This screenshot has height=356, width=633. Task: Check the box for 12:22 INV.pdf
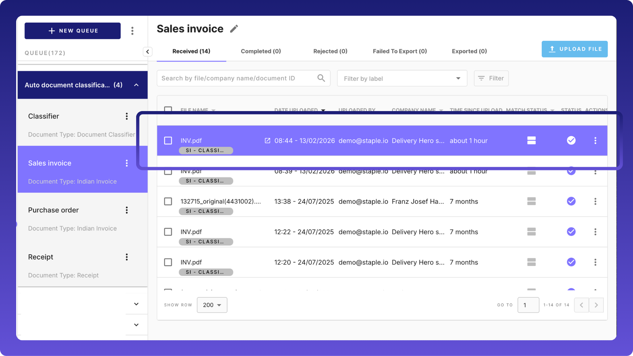point(168,232)
